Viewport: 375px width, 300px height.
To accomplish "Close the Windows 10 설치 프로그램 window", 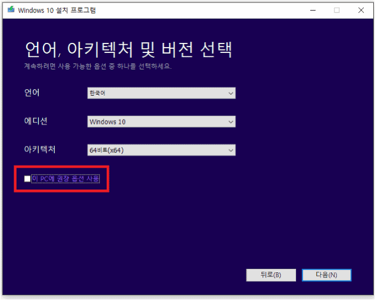I will tap(361, 10).
